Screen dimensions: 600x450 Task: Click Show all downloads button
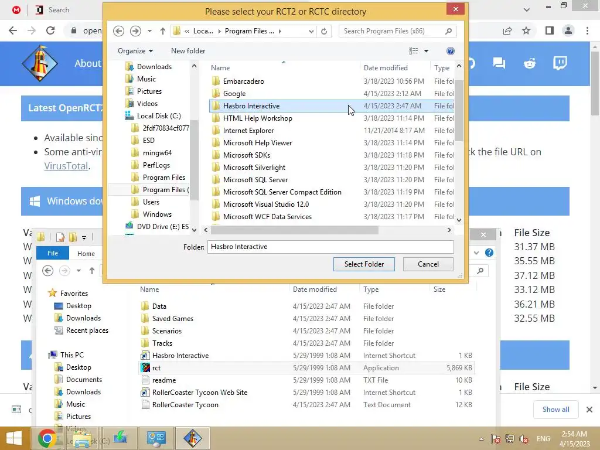tap(555, 410)
